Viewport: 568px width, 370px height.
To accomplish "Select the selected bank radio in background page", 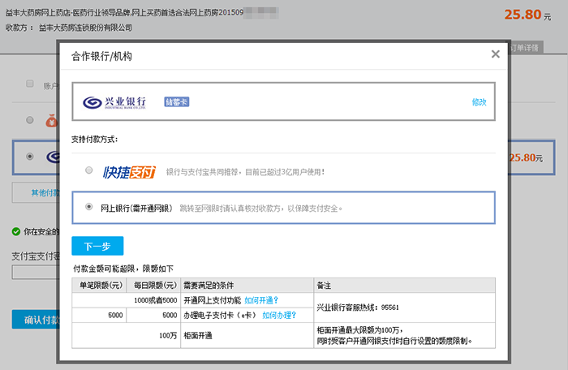I will pyautogui.click(x=30, y=157).
